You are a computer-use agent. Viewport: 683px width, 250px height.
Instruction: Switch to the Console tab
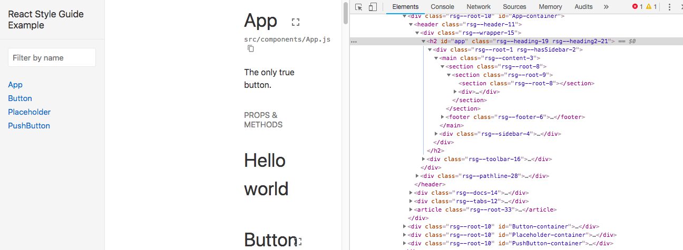pos(442,7)
